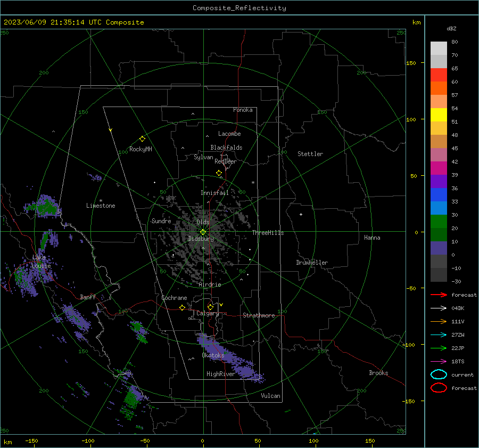Screen dimensions: 479x448
Task: Click the yellow radar-center diamond near Olds
Action: click(x=203, y=232)
